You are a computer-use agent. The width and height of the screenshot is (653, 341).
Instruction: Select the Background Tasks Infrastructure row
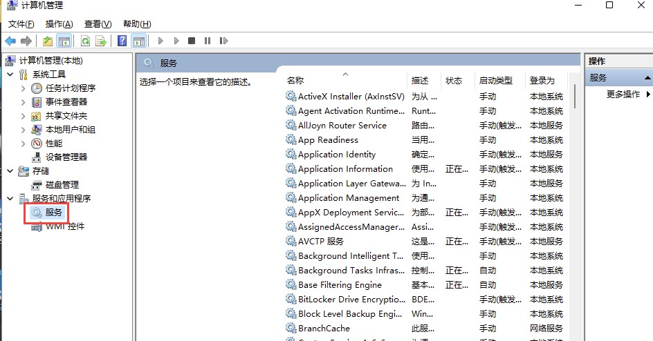[x=425, y=270]
